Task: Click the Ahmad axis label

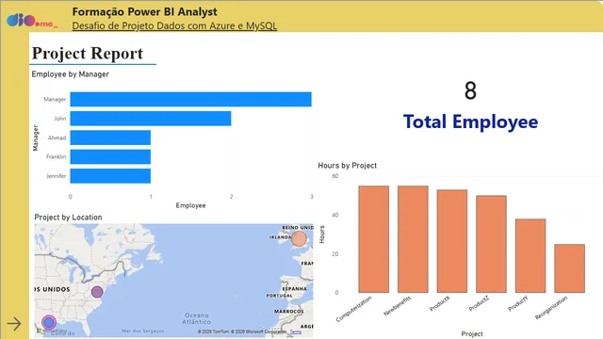Action: point(57,137)
